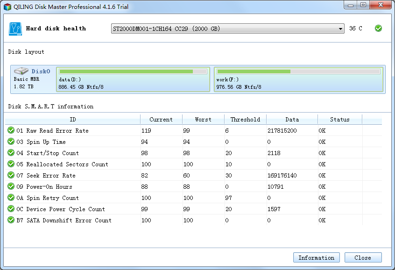The height and width of the screenshot is (270, 395).
Task: Click green check icon for SATA Downshift Error Count
Action: pyautogui.click(x=11, y=220)
